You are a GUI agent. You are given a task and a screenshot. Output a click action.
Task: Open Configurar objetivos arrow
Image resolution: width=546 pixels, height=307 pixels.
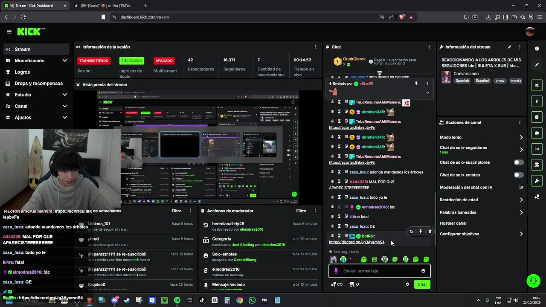(521, 234)
